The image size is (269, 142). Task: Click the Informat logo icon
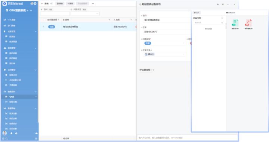[x=4, y=3]
